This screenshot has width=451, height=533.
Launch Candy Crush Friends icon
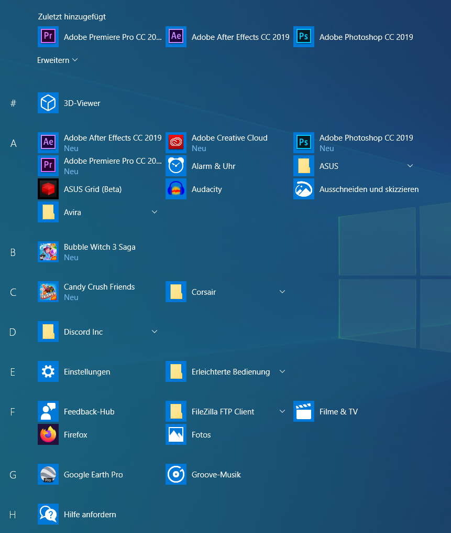point(48,292)
